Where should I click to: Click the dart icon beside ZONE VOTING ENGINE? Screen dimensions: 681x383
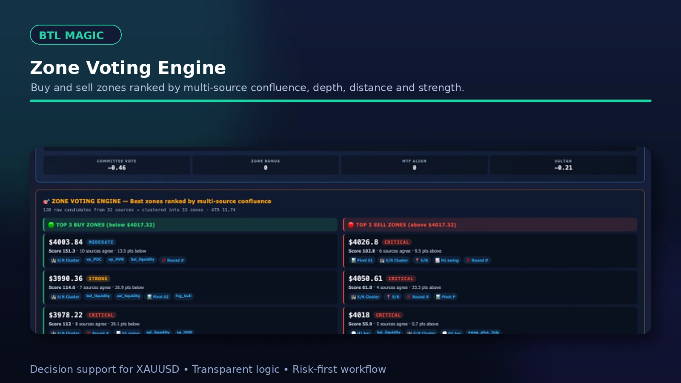click(46, 201)
